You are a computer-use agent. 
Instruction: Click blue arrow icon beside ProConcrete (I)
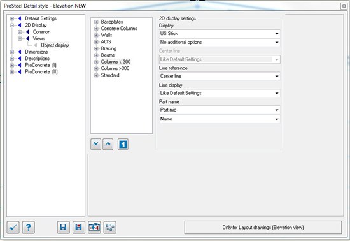20,65
